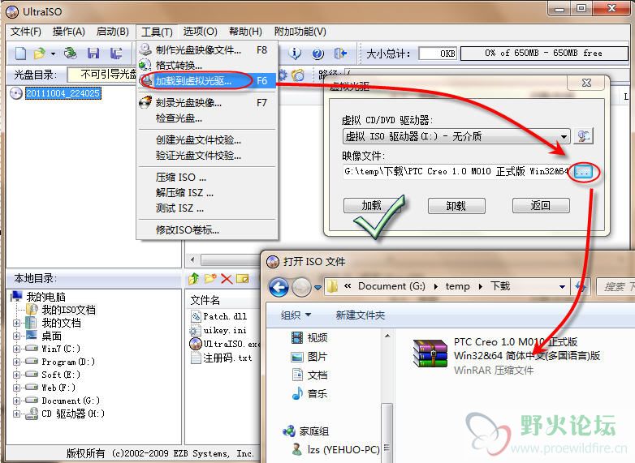
Task: Expand the Win7 (C:) drive node
Action: [x=16, y=349]
